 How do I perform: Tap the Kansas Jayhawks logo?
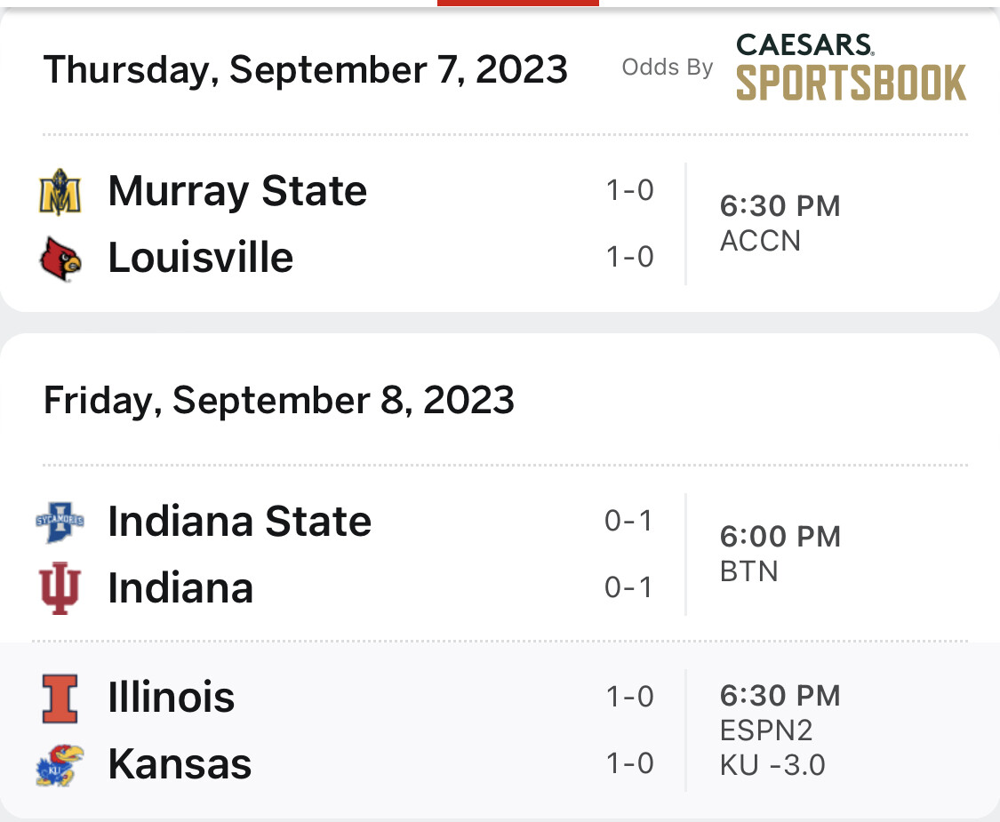(x=60, y=764)
